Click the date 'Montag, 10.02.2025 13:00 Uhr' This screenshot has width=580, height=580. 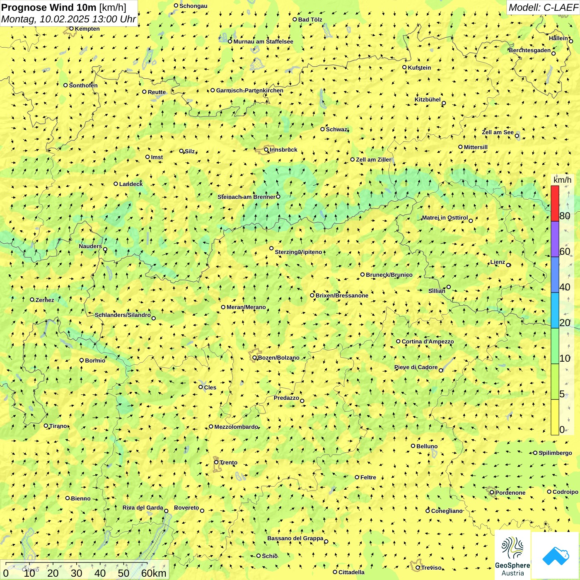[68, 19]
